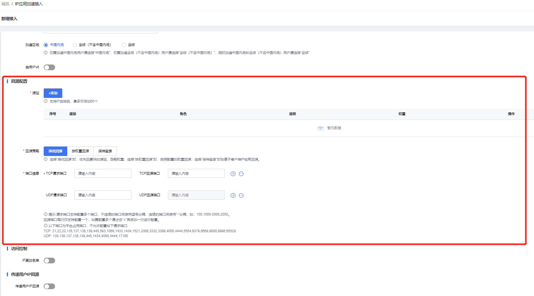Screen dimensions: 534x296
Task: Focus the TCP请求端口 input field
Action: (x=103, y=173)
